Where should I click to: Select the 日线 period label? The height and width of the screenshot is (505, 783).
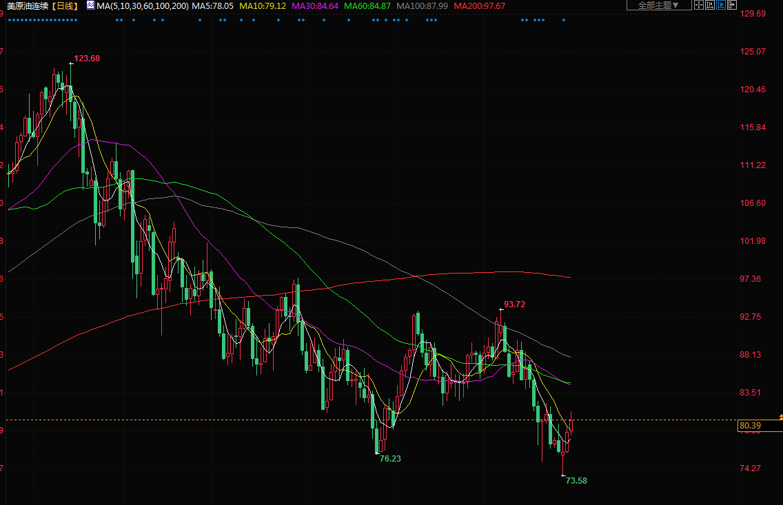tap(65, 6)
